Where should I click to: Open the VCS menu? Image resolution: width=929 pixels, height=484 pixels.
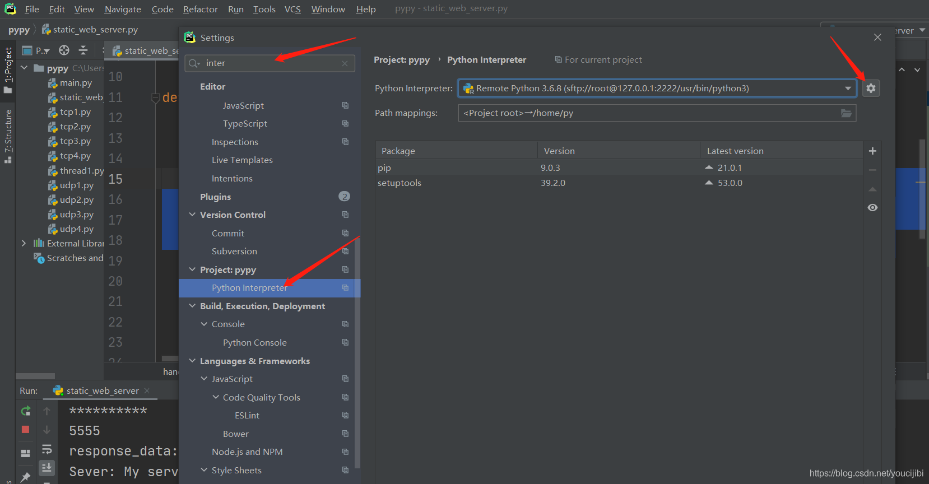292,9
